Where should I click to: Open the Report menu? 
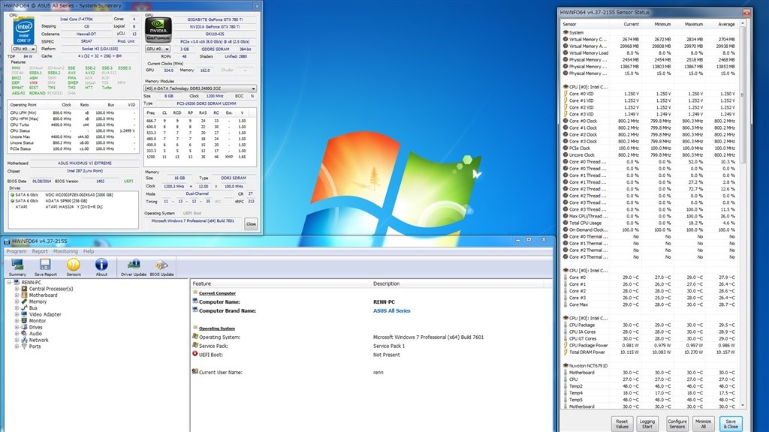tap(40, 251)
